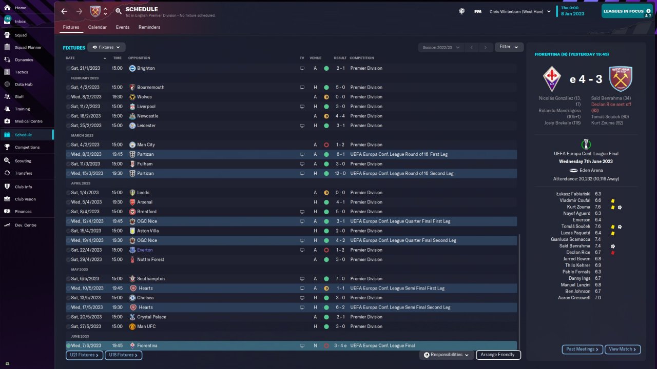Click the West Ham crest in match summary
The height and width of the screenshot is (369, 657).
coord(621,79)
